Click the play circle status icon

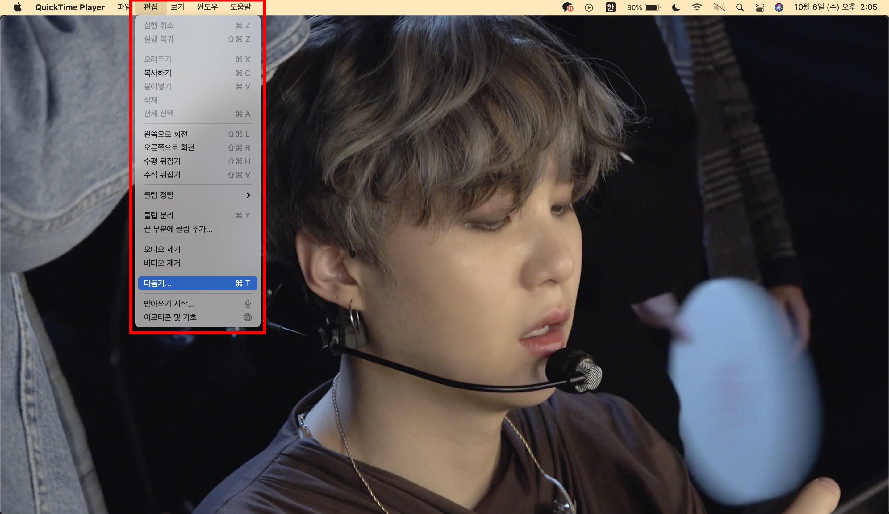(589, 7)
